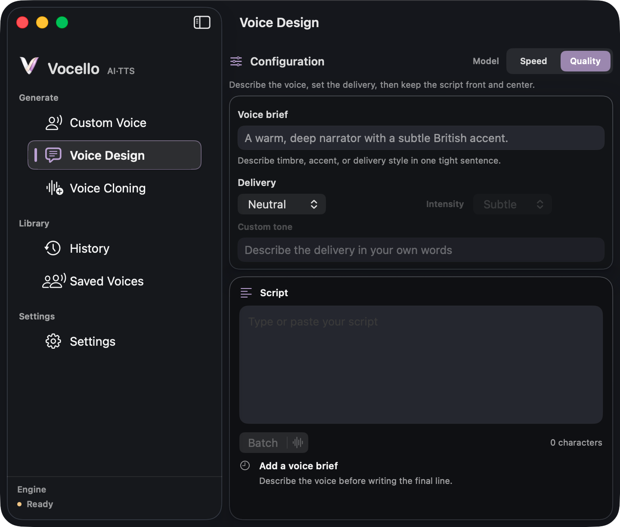Open Saved Voices
620x527 pixels.
[x=115, y=281]
